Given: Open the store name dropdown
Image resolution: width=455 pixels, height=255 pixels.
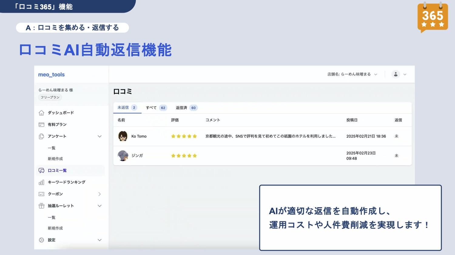Looking at the screenshot, I should coord(352,74).
